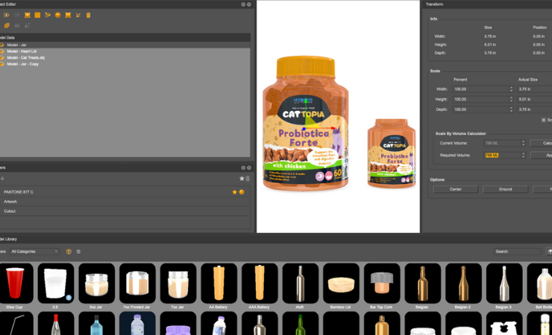Select the AA Battery model thumbnail
The height and width of the screenshot is (335, 552).
(x=219, y=283)
